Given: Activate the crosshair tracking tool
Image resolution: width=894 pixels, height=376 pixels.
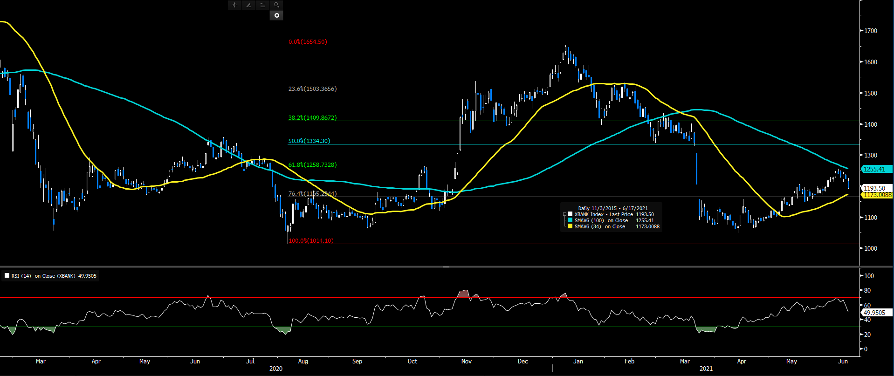Looking at the screenshot, I should point(234,5).
